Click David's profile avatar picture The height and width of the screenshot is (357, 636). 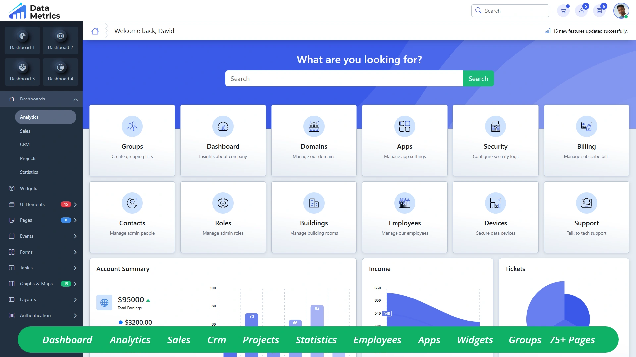coord(622,10)
